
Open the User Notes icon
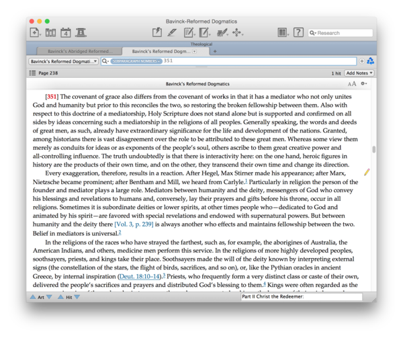click(189, 33)
